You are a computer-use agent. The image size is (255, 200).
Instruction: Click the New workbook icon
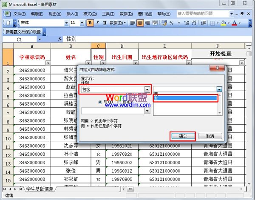[x=8, y=23]
